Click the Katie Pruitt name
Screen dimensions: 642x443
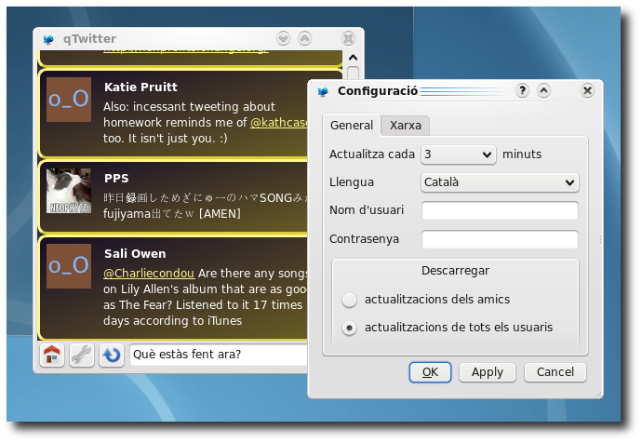pos(140,87)
